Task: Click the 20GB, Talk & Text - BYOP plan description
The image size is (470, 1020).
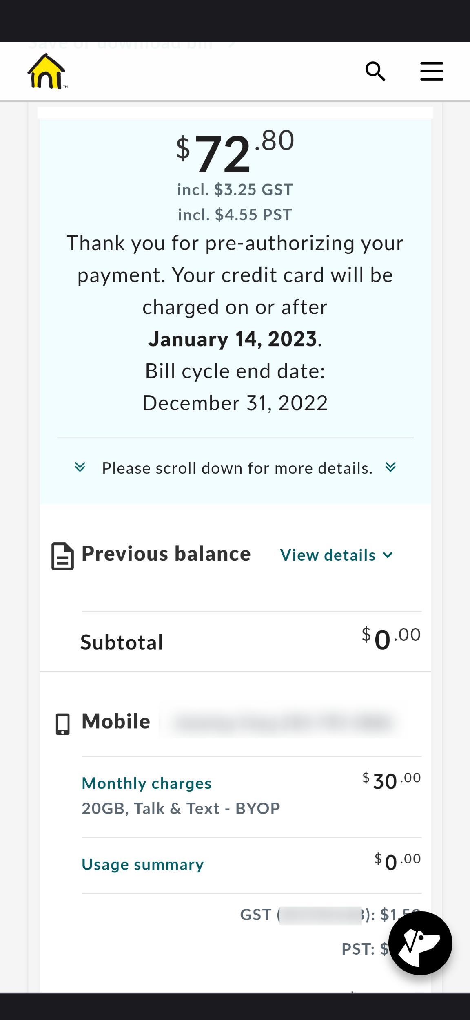Action: [x=181, y=808]
